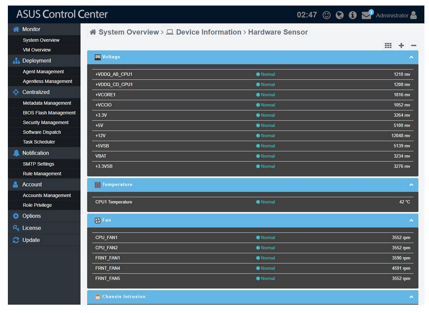429x313 pixels.
Task: Switch to grid view icon
Action: click(x=388, y=45)
